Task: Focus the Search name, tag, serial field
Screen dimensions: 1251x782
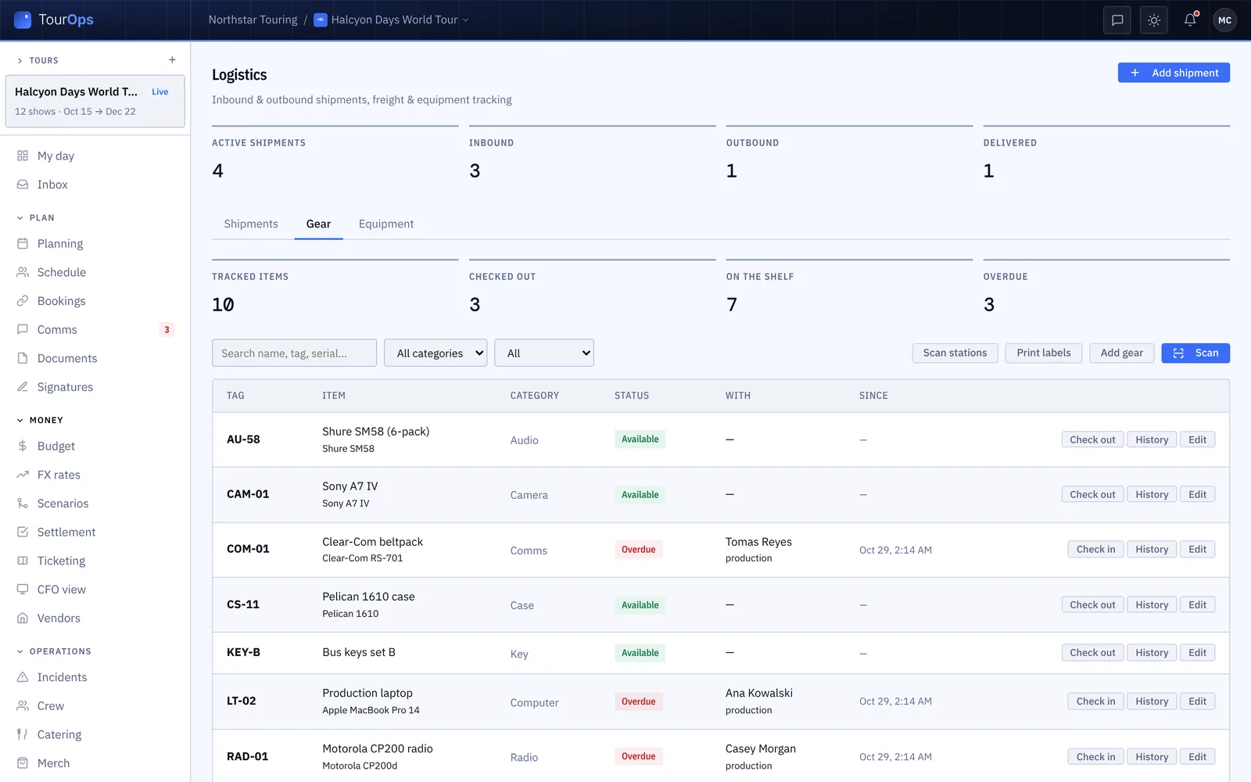Action: click(x=294, y=353)
